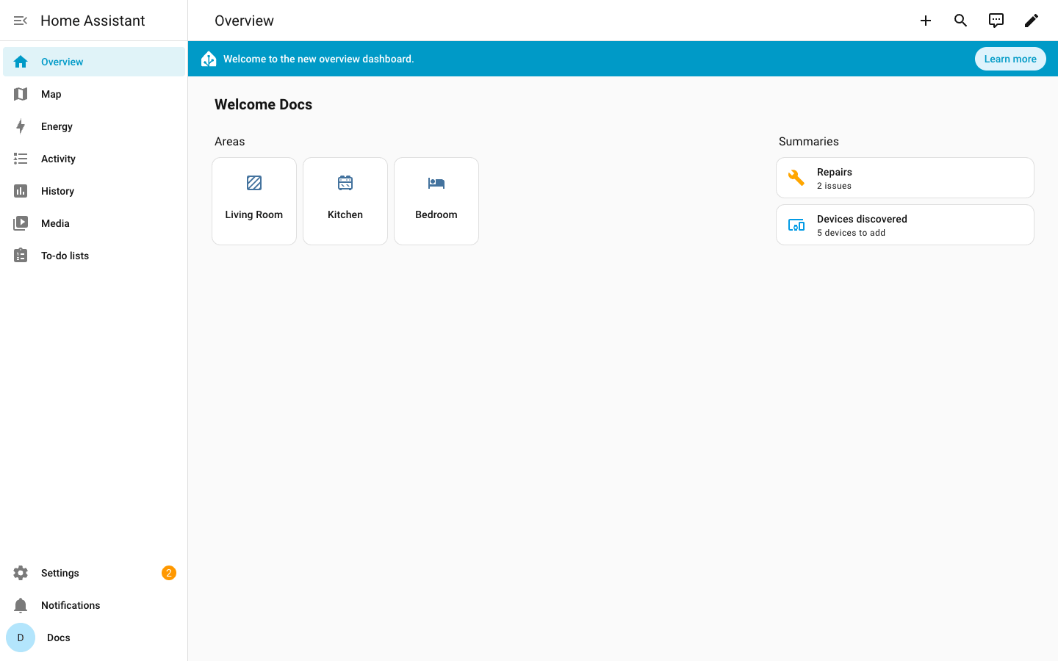Click the Home Assistant sidebar title

[x=93, y=21]
